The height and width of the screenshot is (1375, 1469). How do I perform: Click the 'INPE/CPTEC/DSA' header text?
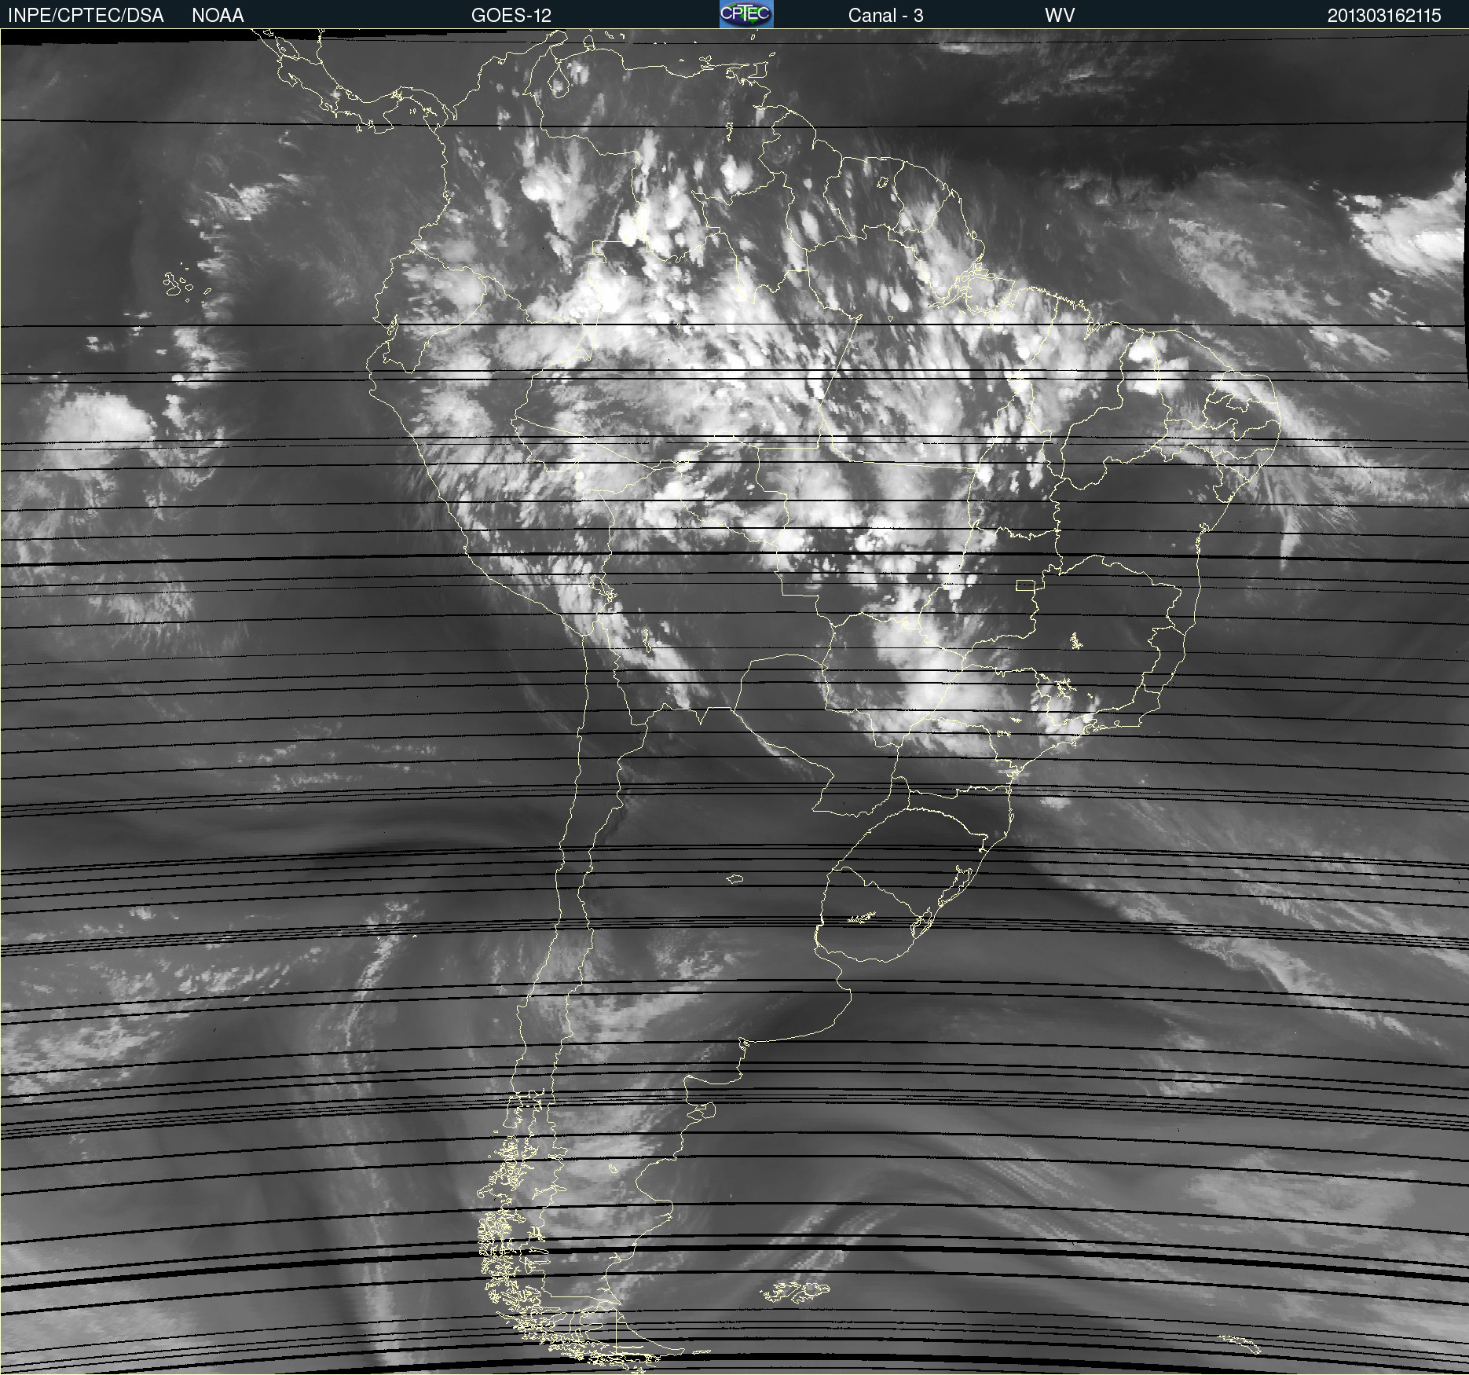tap(86, 16)
